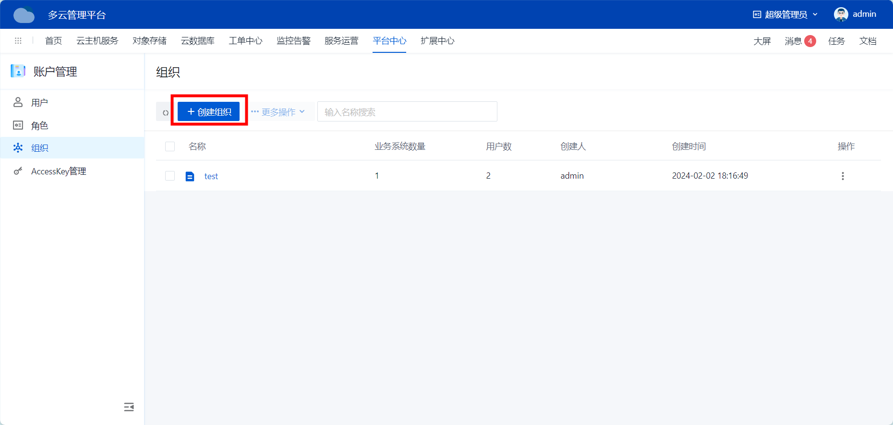
Task: Click the refresh icon beside Create Organization
Action: [x=166, y=112]
